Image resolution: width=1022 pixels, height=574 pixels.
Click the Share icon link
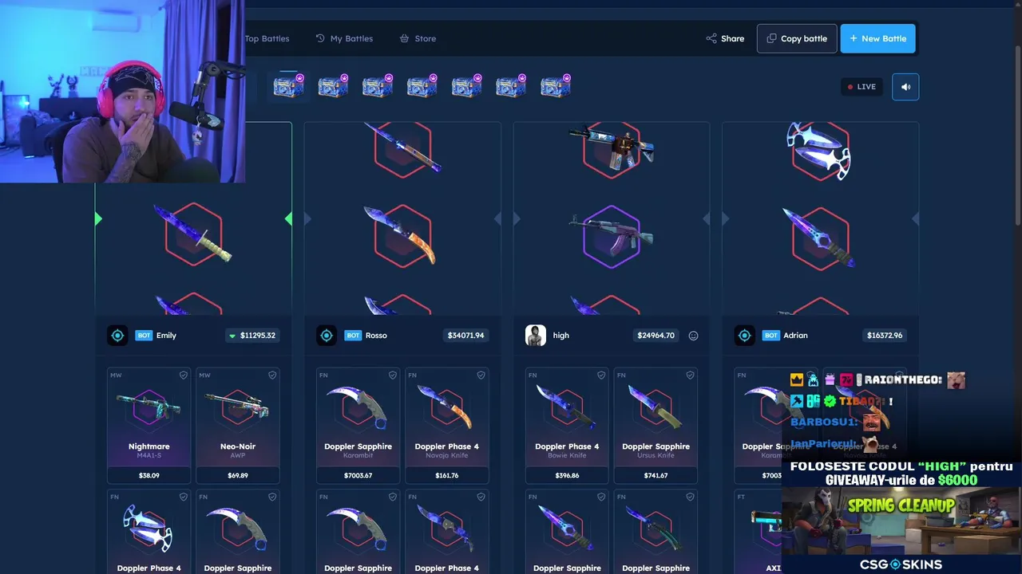(725, 38)
